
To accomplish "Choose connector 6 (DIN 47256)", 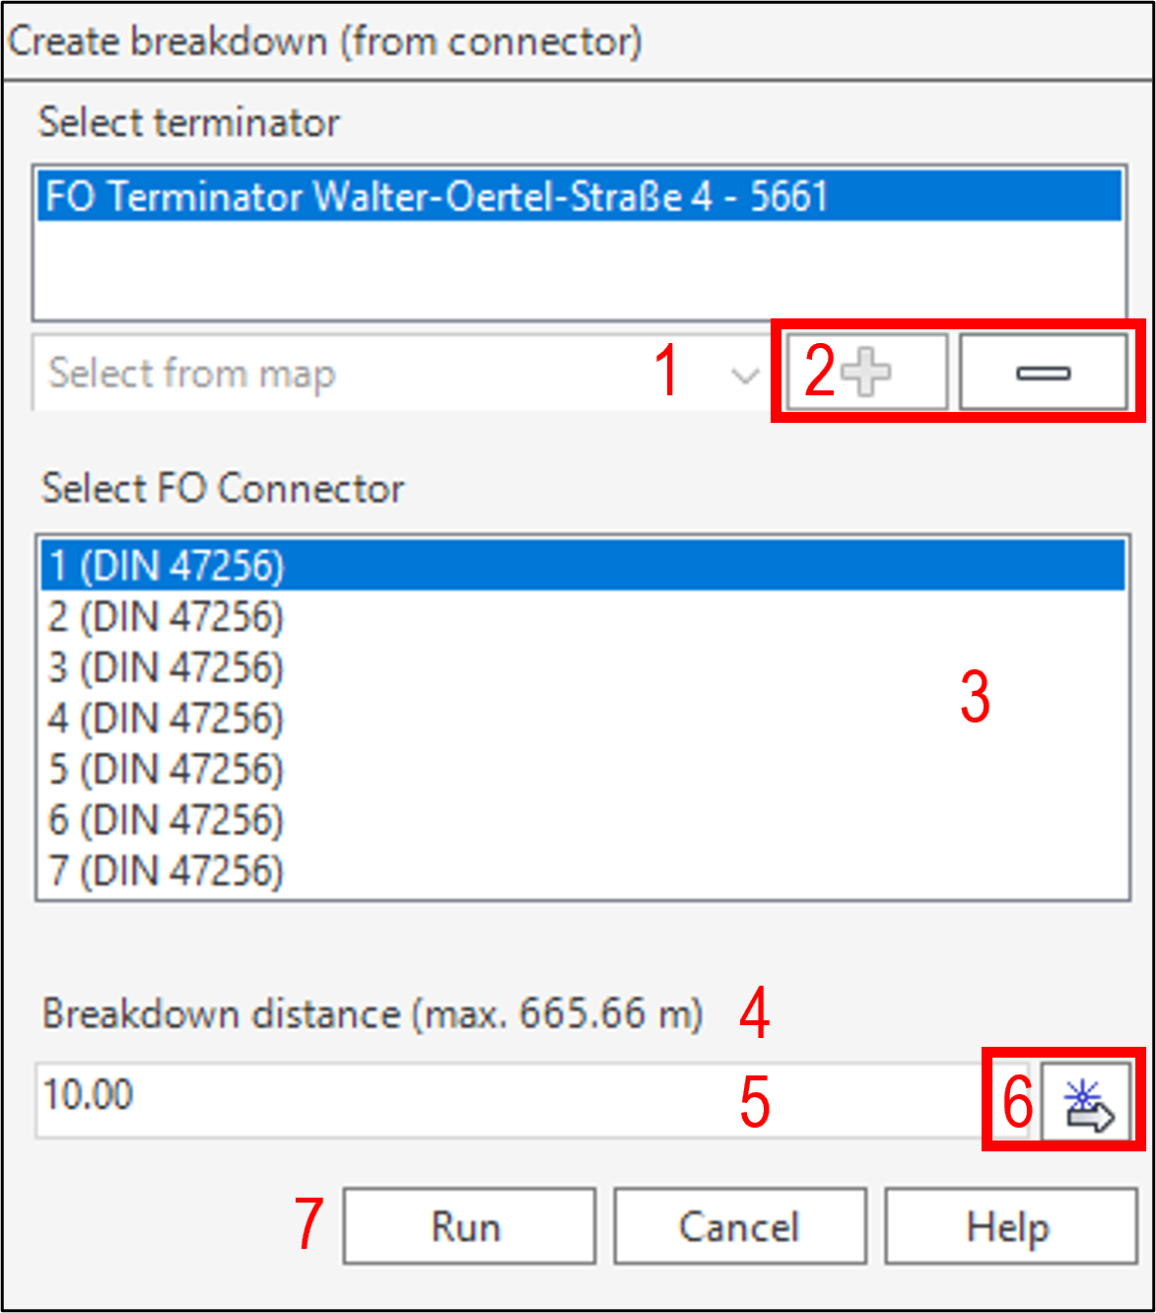I will [167, 820].
